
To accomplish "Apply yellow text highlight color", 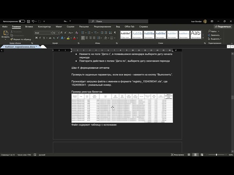I will point(68,38).
